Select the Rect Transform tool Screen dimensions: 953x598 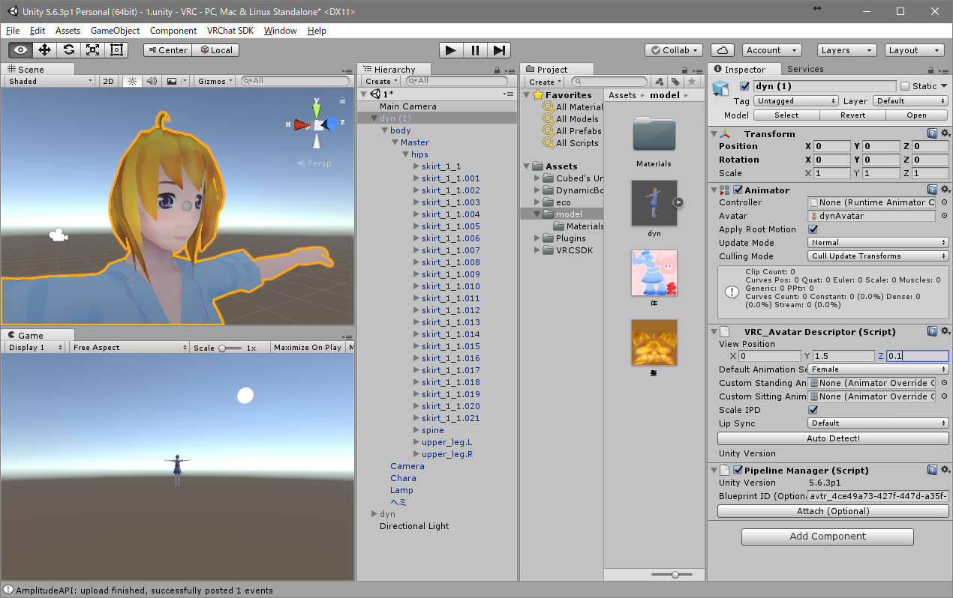tap(116, 50)
